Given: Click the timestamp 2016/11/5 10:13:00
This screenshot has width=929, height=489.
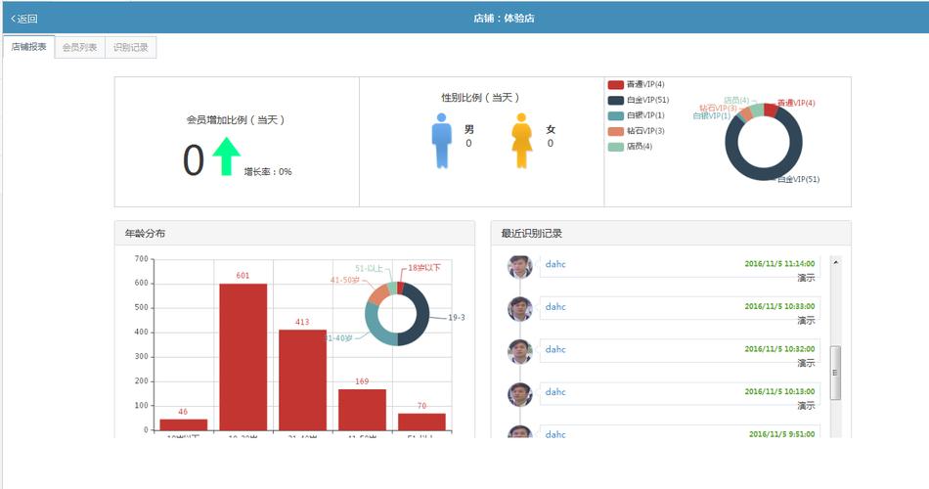Looking at the screenshot, I should [779, 392].
